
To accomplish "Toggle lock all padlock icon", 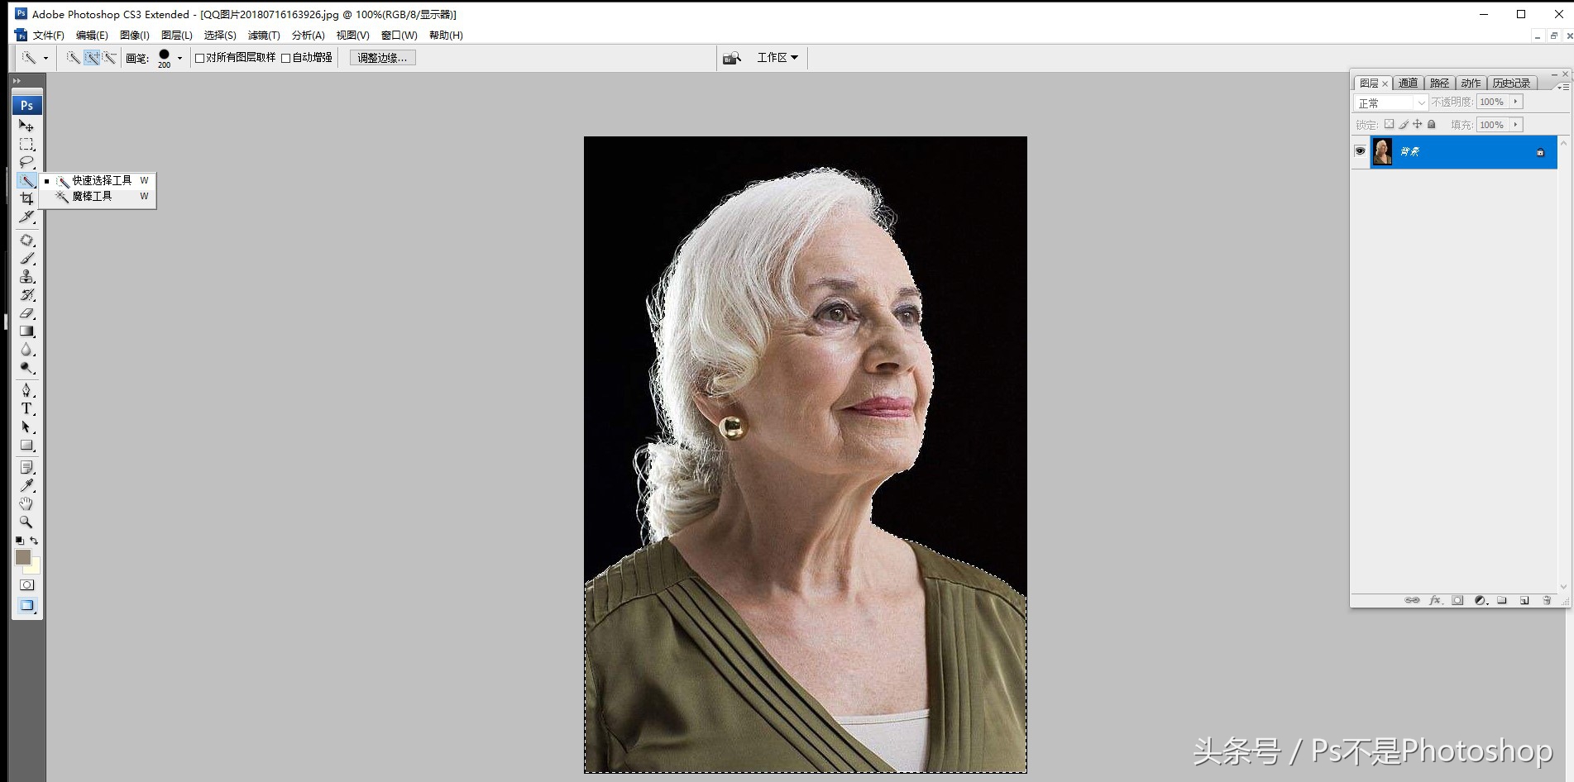I will (x=1432, y=124).
